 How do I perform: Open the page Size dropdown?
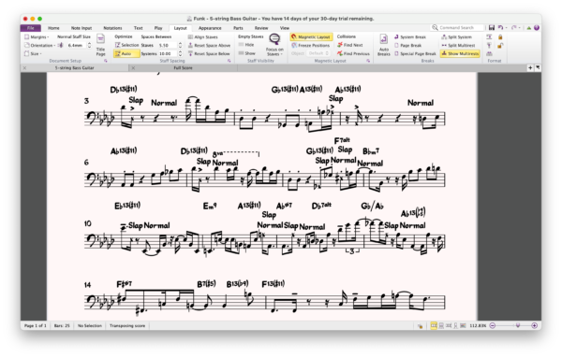coord(33,53)
